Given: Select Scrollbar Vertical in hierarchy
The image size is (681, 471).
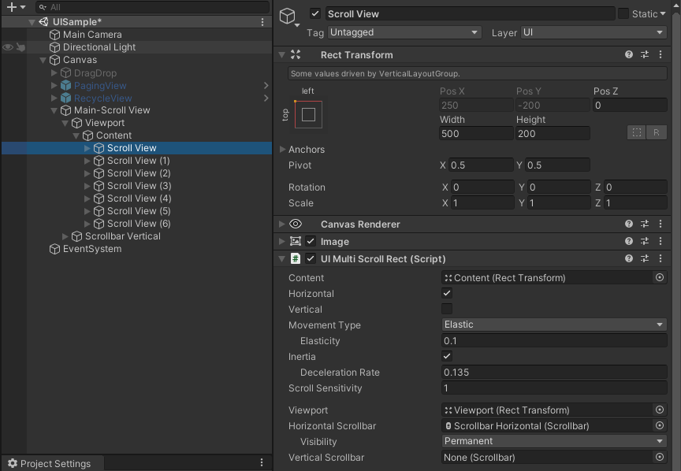Looking at the screenshot, I should pos(122,236).
